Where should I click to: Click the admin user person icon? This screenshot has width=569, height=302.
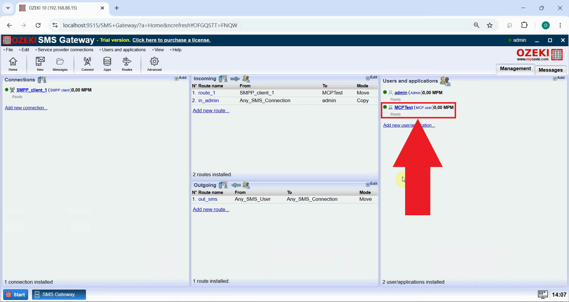coord(391,93)
